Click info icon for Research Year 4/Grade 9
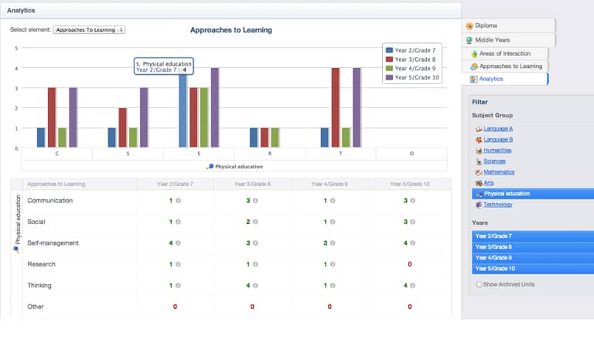 click(x=333, y=264)
